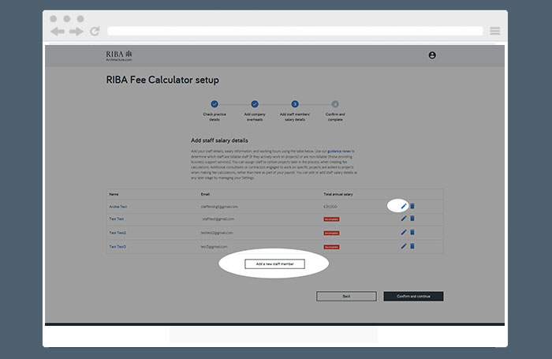Delete the Test Test staff row
Viewport: 552px width, 359px height.
[412, 219]
